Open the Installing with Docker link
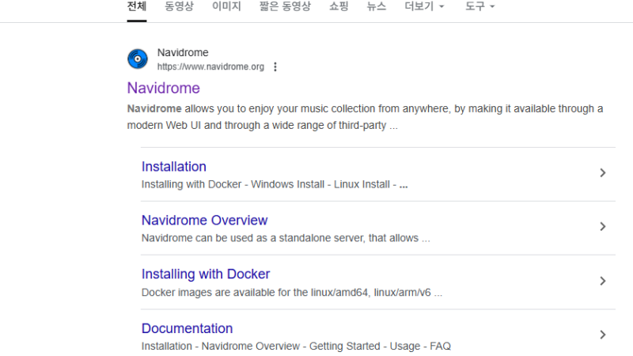This screenshot has width=633, height=356. coord(206,274)
